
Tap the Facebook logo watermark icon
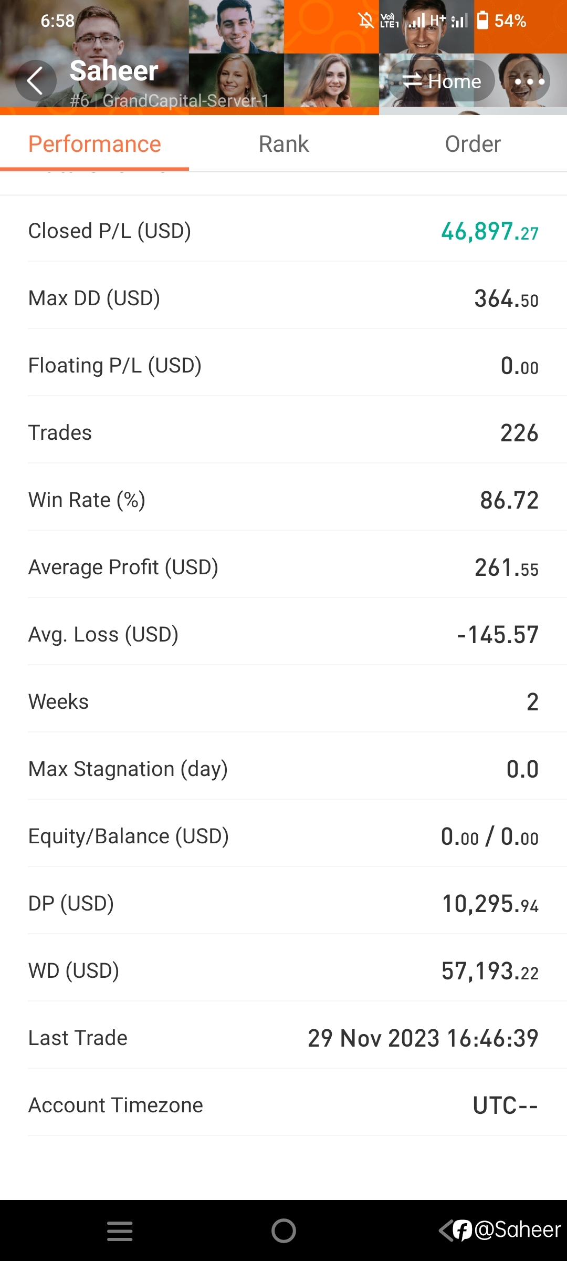coord(463,1231)
